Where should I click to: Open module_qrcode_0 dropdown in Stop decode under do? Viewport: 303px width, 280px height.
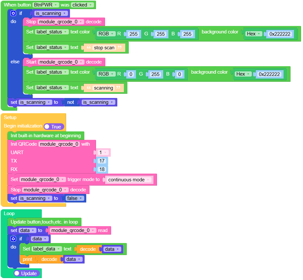61,22
